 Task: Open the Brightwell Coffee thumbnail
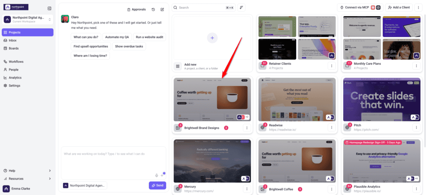(x=297, y=161)
